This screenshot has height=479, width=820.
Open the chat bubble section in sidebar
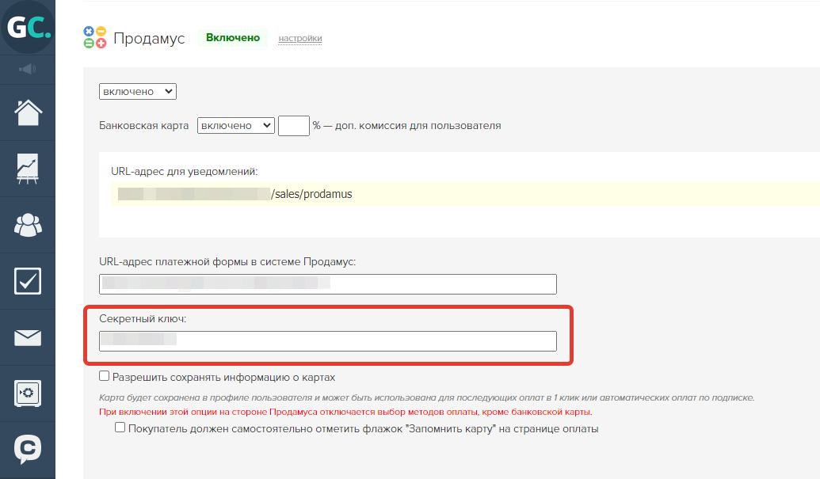click(28, 449)
